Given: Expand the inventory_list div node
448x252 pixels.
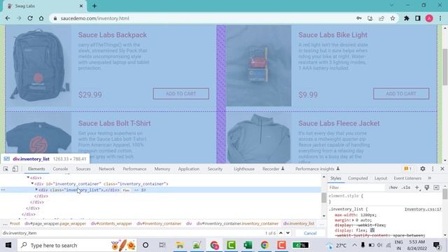Looking at the screenshot, I should [x=36, y=190].
